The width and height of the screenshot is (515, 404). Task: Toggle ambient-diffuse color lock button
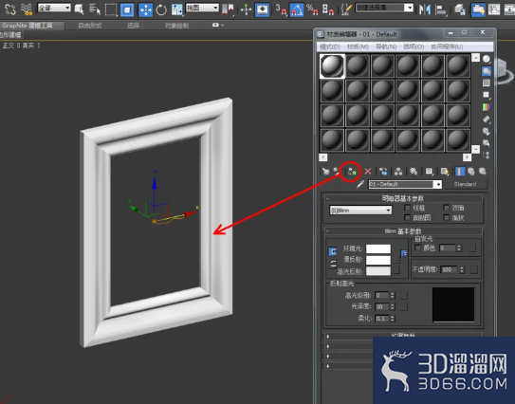click(333, 251)
